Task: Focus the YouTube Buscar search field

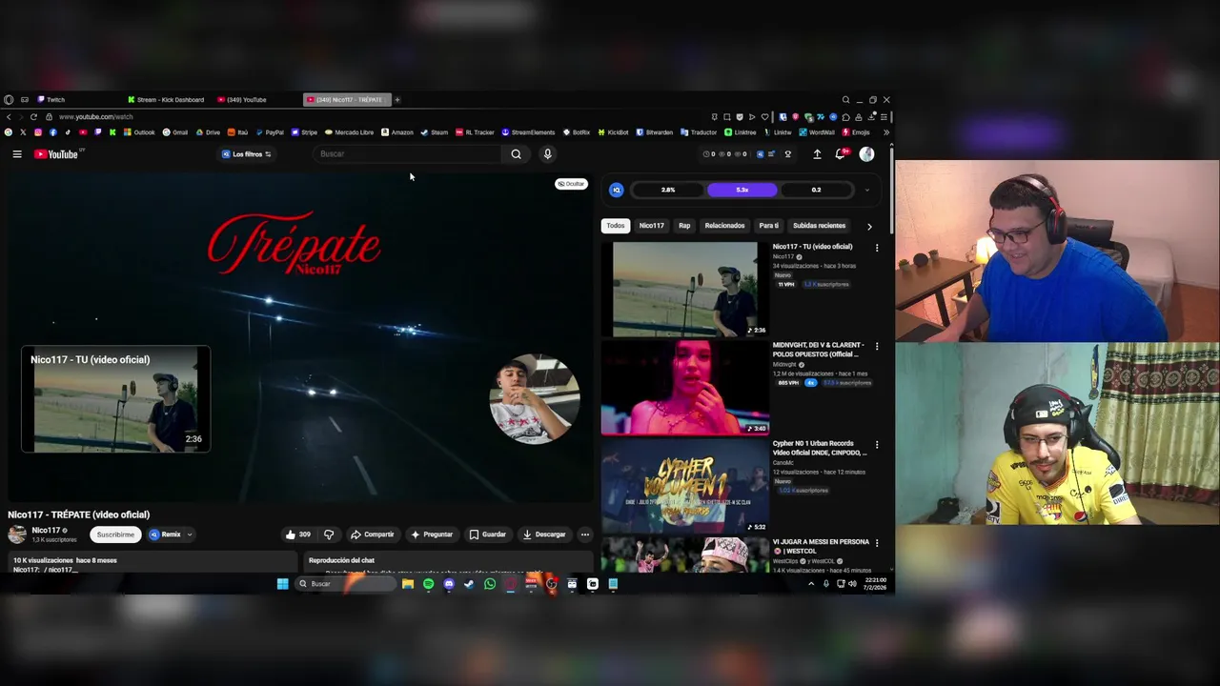Action: 408,154
